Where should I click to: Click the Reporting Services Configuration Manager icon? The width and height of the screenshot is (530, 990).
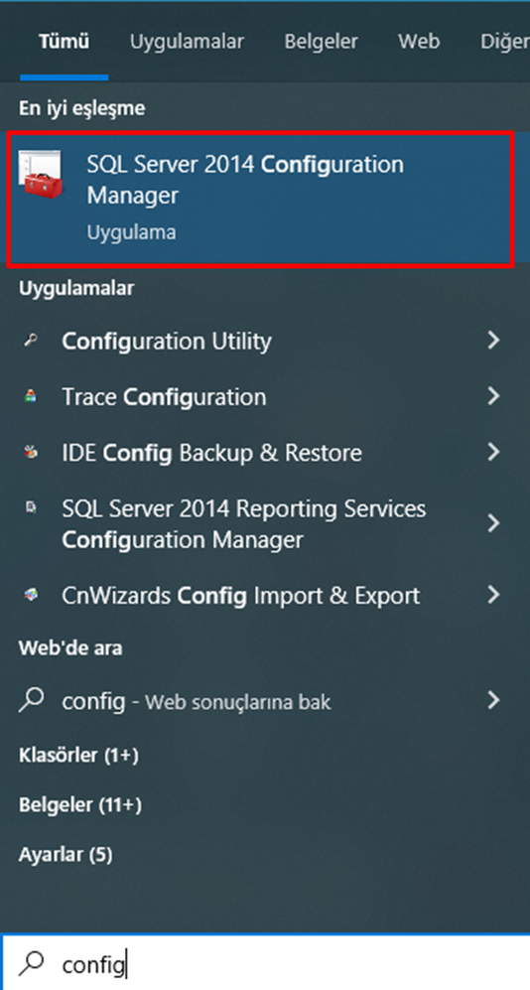click(31, 508)
